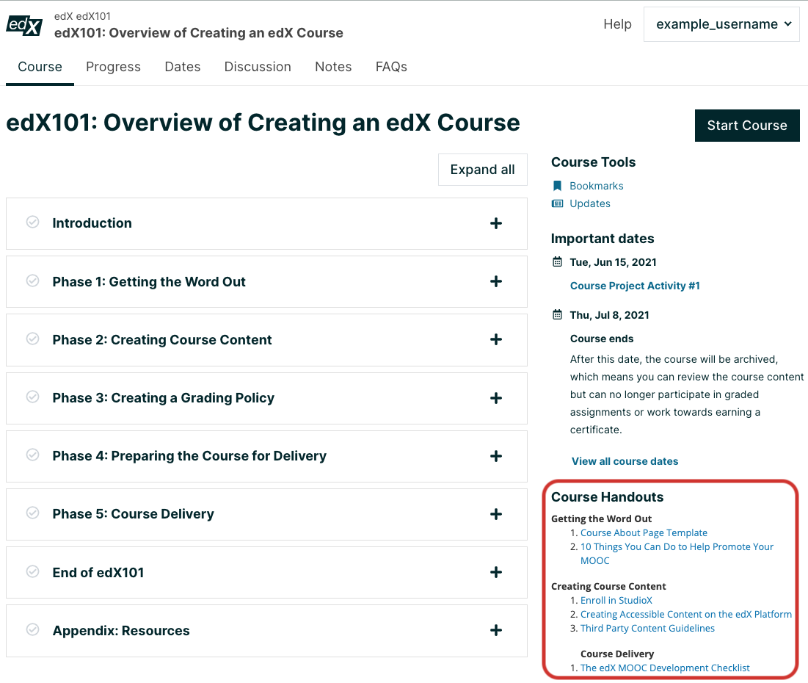This screenshot has width=808, height=683.
Task: Expand Phase 1: Getting the Word Out
Action: click(x=496, y=281)
